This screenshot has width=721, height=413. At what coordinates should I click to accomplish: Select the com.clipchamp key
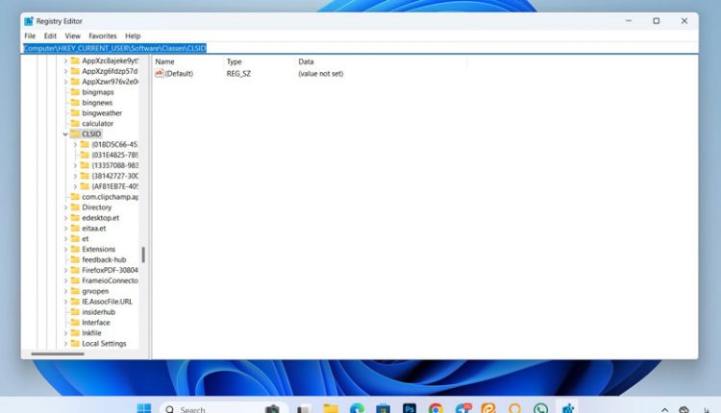(x=110, y=197)
